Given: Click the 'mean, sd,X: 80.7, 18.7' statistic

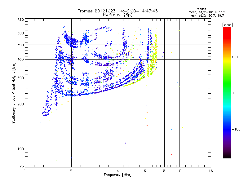Looking at the screenshot, I should coord(206,15).
